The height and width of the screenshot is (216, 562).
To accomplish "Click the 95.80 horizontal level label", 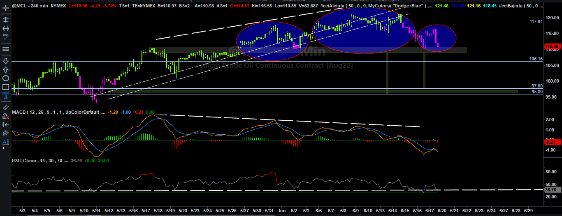I will pos(537,92).
